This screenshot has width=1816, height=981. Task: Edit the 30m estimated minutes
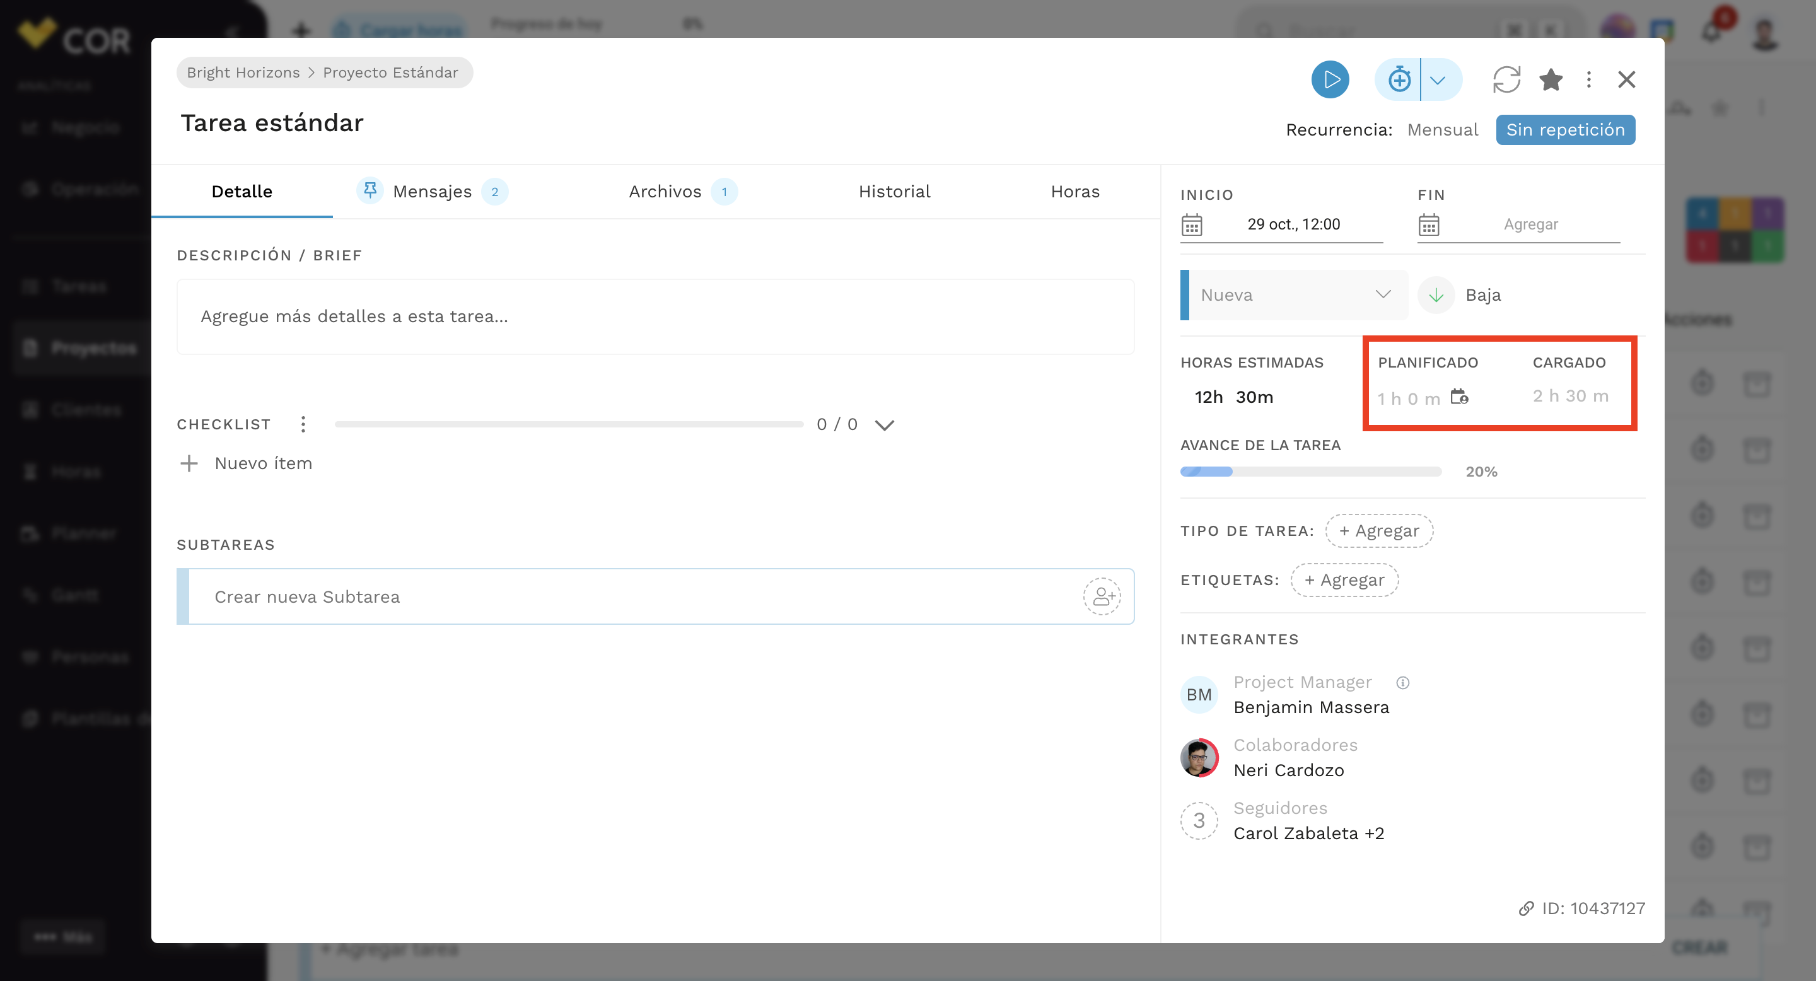tap(1254, 397)
